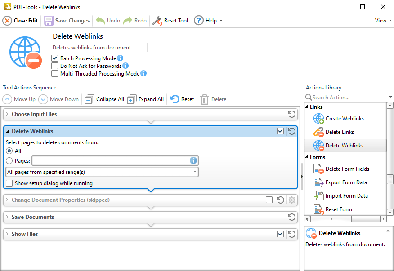Open the page range subset dropdown
Viewport: 394px width, 271px height.
[x=102, y=172]
